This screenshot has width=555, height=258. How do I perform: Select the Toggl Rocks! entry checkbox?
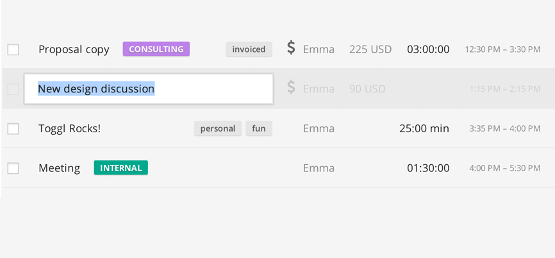click(x=13, y=128)
